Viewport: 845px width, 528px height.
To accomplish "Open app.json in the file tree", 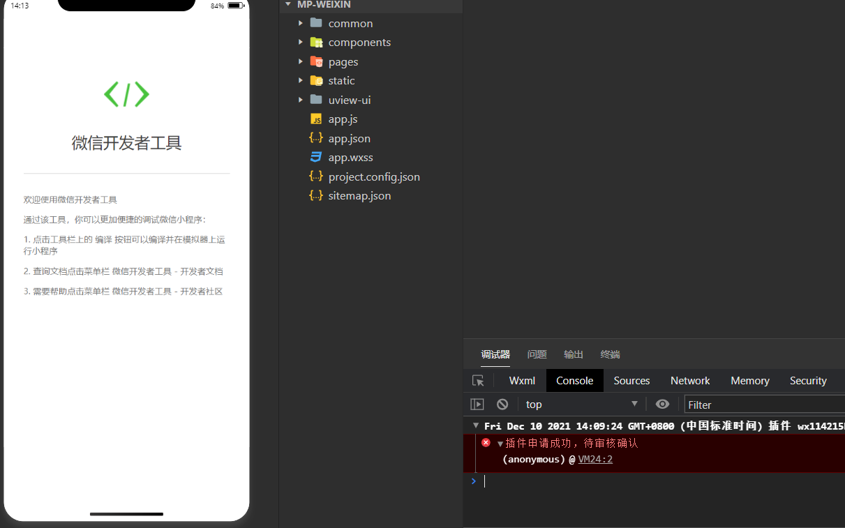I will (350, 138).
